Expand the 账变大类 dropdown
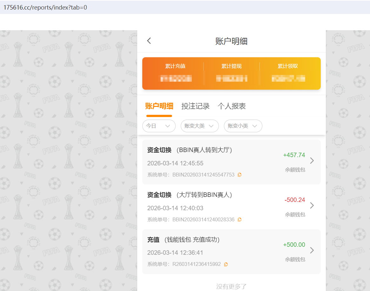The image size is (370, 291). [199, 126]
